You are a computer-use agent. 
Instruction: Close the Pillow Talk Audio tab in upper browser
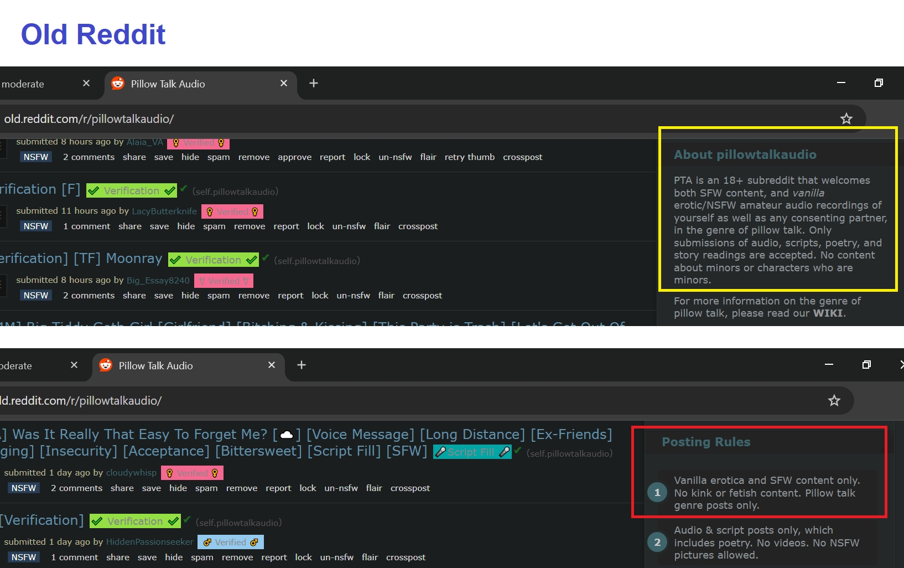pos(284,83)
